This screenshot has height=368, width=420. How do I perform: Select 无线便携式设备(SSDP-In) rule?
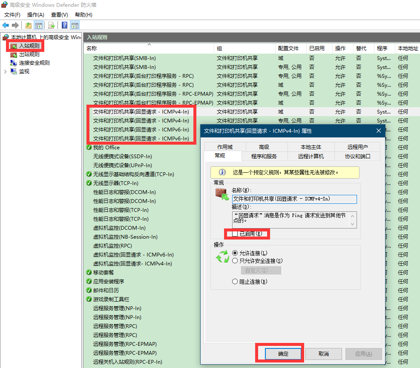tap(122, 156)
